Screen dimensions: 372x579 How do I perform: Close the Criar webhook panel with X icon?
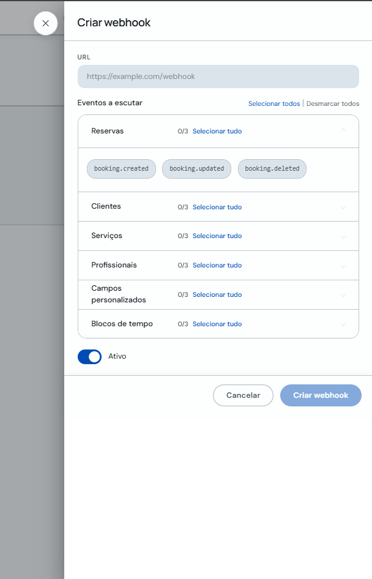point(45,23)
